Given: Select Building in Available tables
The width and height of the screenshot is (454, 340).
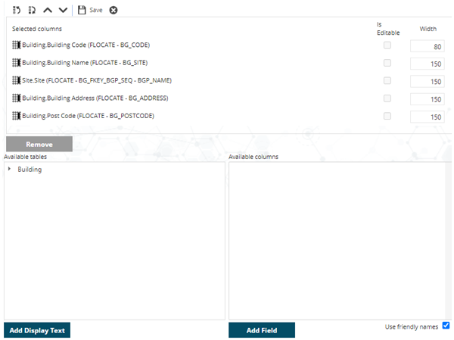Looking at the screenshot, I should [30, 170].
